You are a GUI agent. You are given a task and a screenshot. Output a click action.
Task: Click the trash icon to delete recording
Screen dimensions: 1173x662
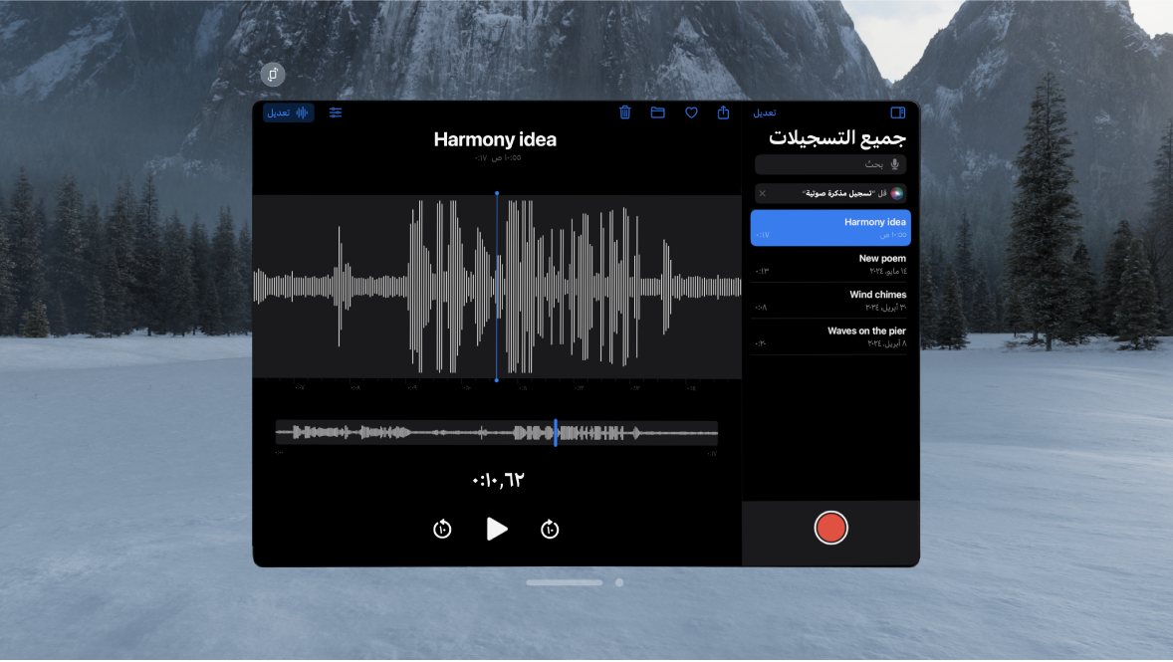[624, 112]
